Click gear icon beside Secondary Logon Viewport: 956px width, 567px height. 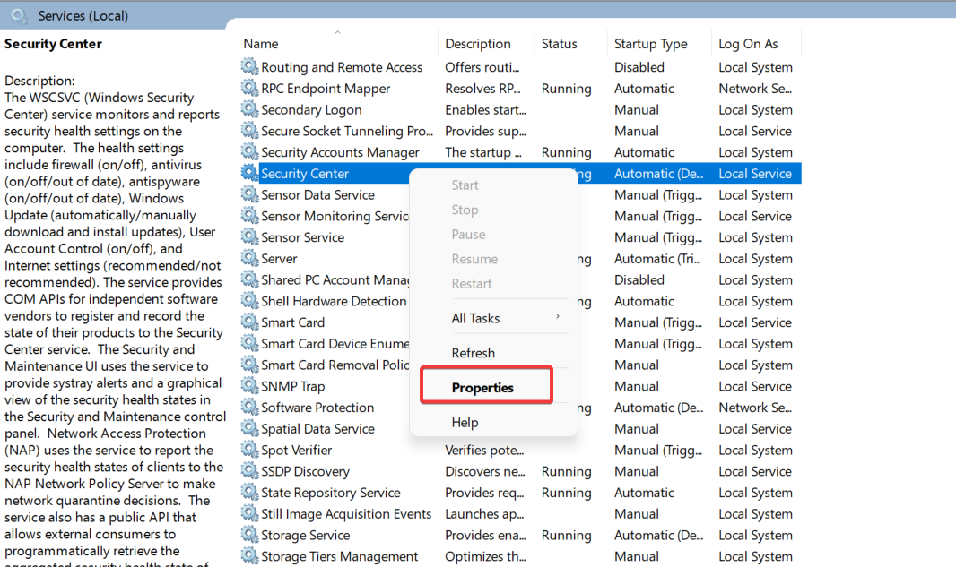[249, 108]
